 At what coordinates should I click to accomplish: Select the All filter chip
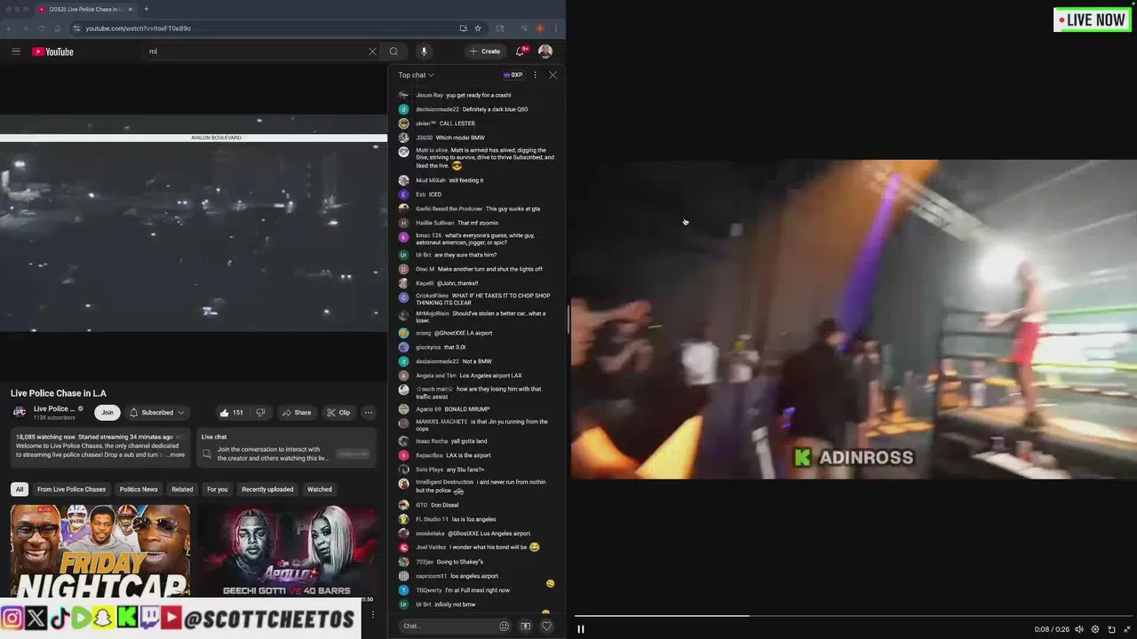tap(19, 489)
